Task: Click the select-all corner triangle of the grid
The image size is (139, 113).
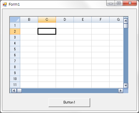Action: coord(15,20)
